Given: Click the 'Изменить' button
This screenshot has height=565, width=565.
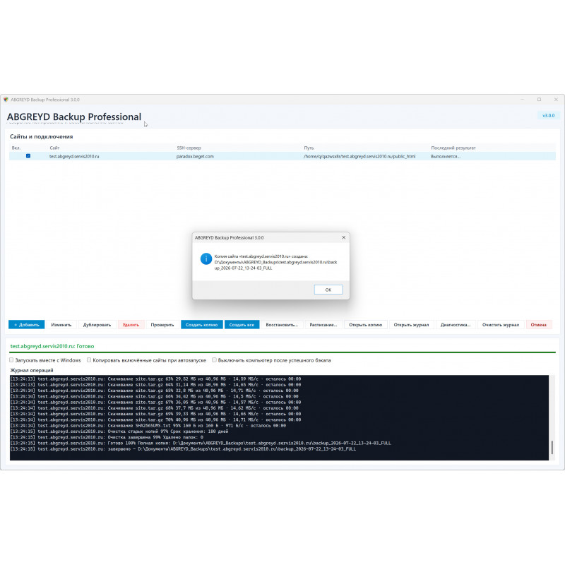Looking at the screenshot, I should [x=61, y=325].
